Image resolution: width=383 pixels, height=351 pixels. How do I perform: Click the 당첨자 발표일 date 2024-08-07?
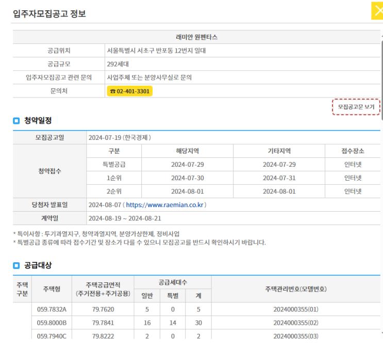[x=105, y=205]
